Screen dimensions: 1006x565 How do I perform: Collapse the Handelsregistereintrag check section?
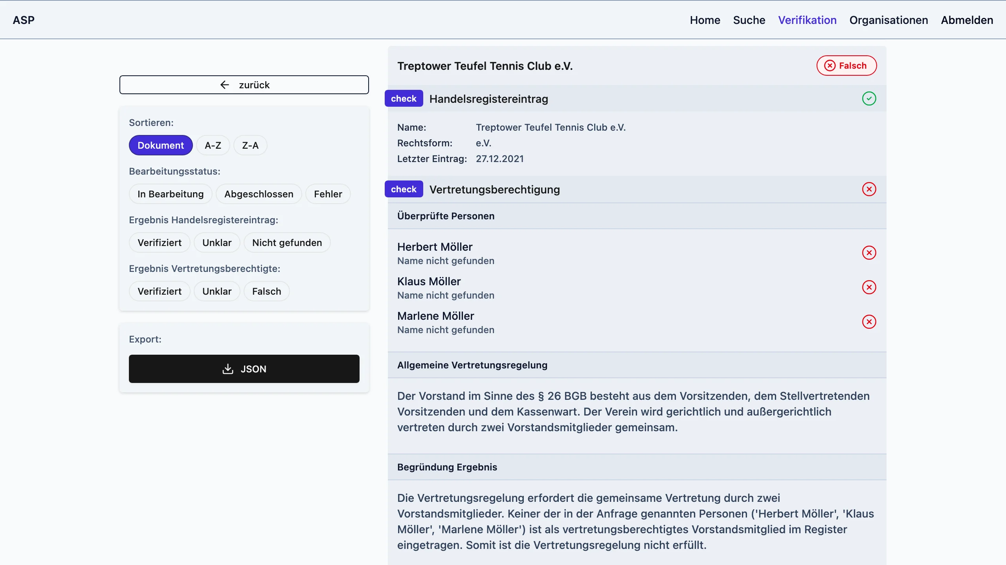tap(488, 99)
